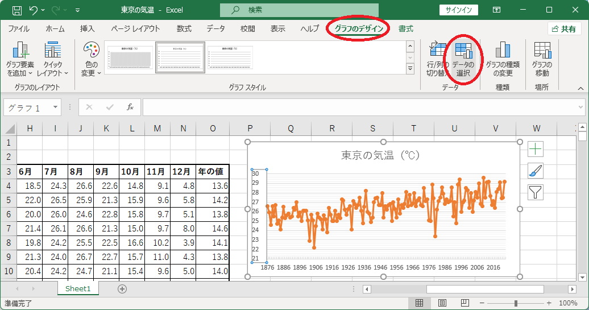
Task: Add a new sheet with plus icon
Action: point(122,289)
